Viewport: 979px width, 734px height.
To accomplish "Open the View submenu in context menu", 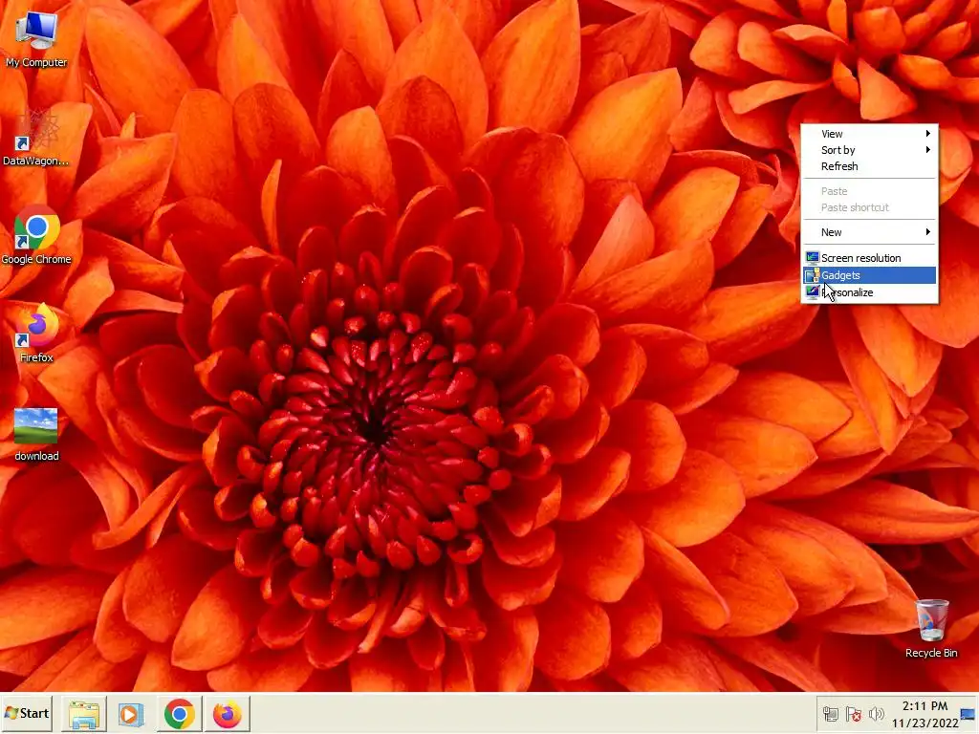I will [869, 134].
